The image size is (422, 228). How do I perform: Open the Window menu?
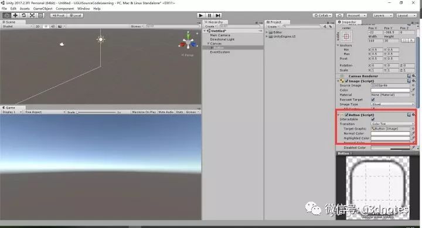coord(83,9)
